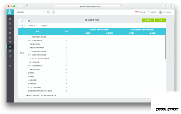Click the round grid icon in the top bar
This screenshot has height=114, width=181.
(x=53, y=12)
